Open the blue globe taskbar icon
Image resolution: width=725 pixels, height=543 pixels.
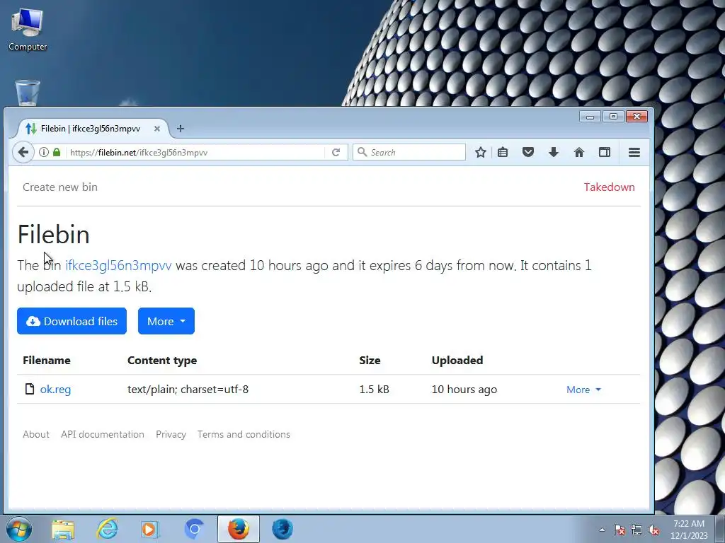coord(282,529)
